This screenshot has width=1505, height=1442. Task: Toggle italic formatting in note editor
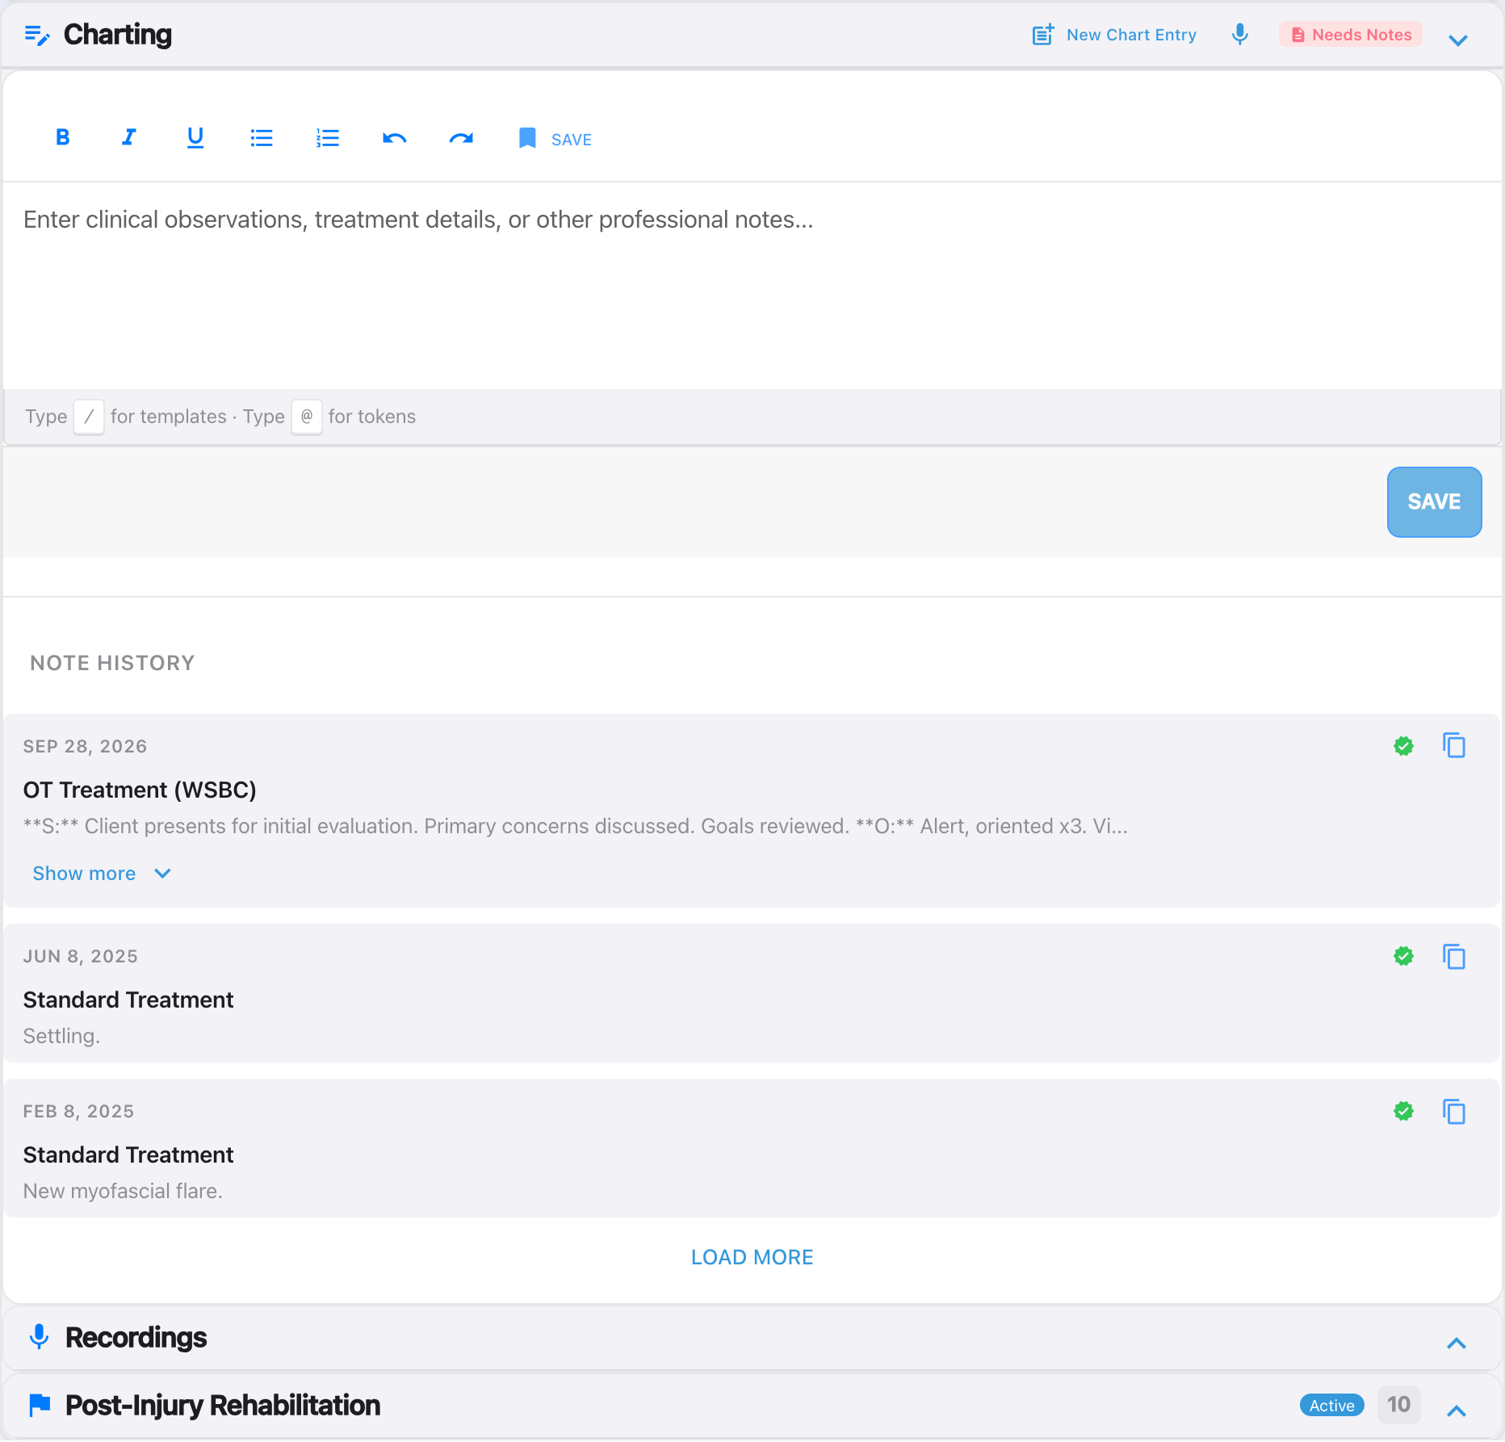128,138
